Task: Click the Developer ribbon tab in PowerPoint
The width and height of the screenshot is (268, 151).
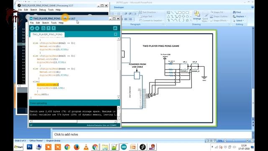Action: [x=119, y=8]
